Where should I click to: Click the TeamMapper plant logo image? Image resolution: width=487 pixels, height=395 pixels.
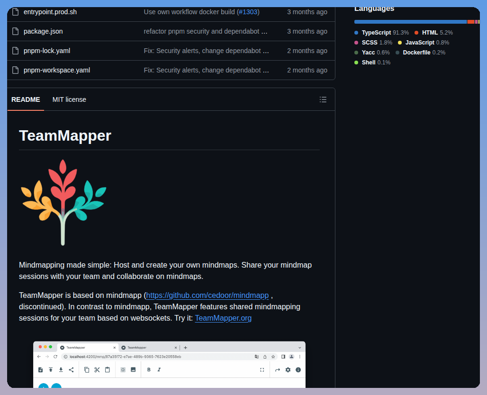click(x=63, y=202)
